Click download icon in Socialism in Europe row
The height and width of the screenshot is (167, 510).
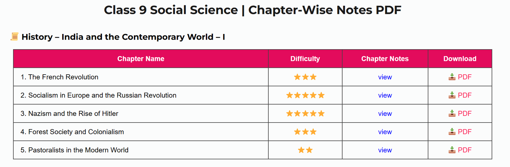(x=452, y=95)
